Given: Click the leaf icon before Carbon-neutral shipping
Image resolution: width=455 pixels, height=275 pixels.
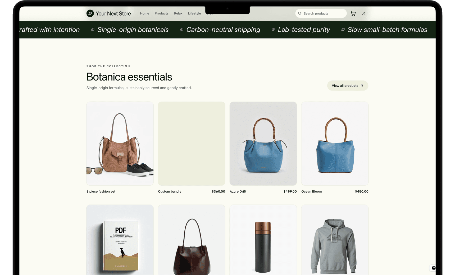Looking at the screenshot, I should tap(181, 30).
